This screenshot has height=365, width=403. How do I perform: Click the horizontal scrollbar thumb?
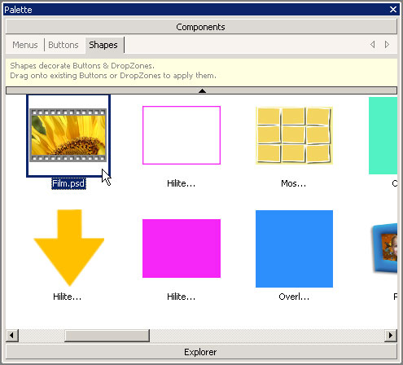click(x=107, y=335)
